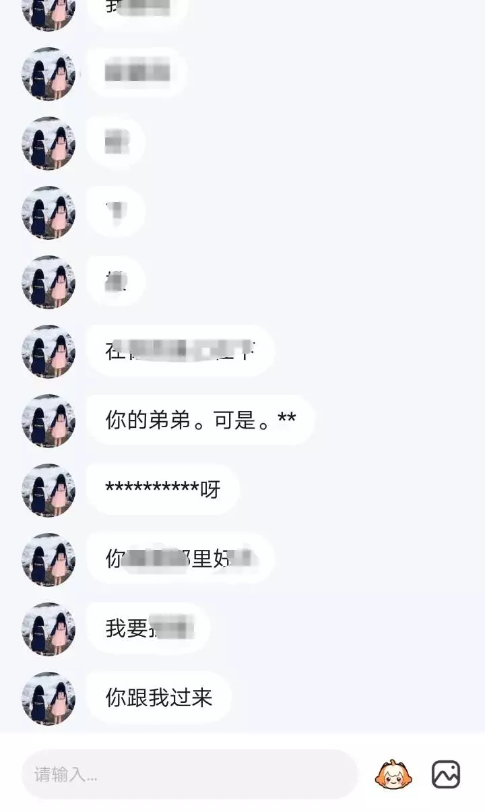Select the partially blurred bubble containing 里好
Screen dimensions: 485x812
[x=181, y=559]
